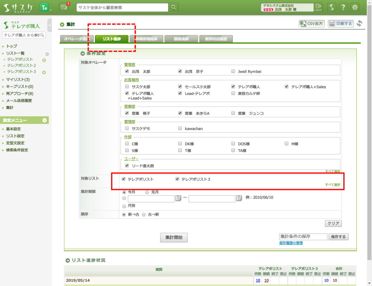The image size is (372, 286).
Task: Uncheck the リード直太朗 checkbox
Action: coord(127,165)
